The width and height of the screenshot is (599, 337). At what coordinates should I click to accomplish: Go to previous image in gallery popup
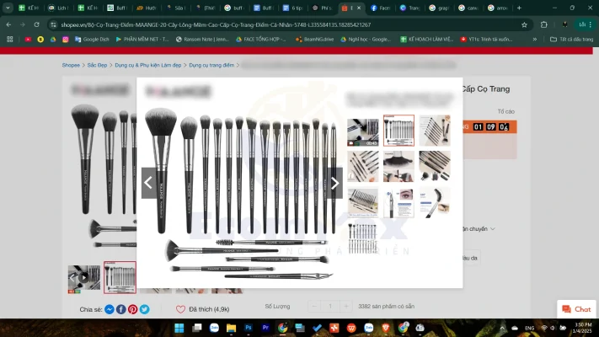149,183
